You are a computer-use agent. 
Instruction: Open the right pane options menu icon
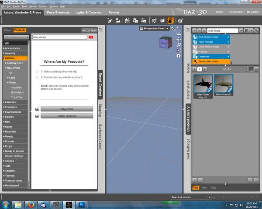click(x=188, y=29)
